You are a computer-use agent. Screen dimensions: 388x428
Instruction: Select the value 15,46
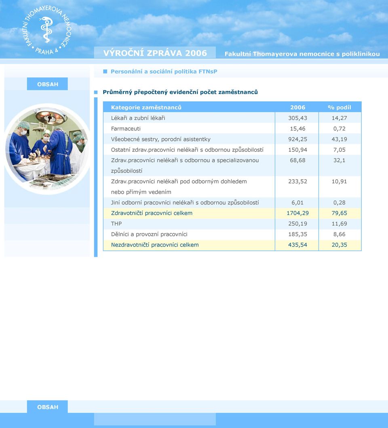click(297, 128)
